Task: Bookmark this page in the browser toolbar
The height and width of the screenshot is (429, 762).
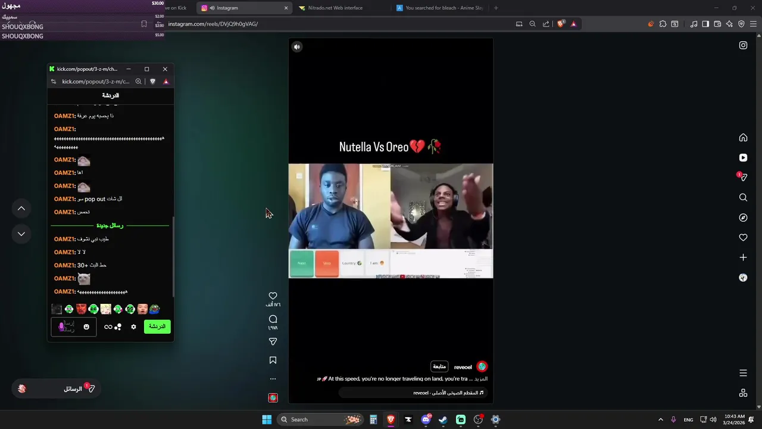Action: coord(143,24)
